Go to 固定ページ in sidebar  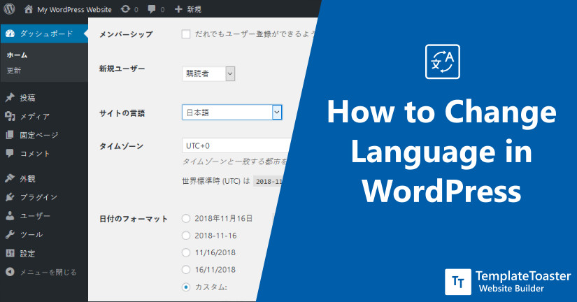click(38, 135)
